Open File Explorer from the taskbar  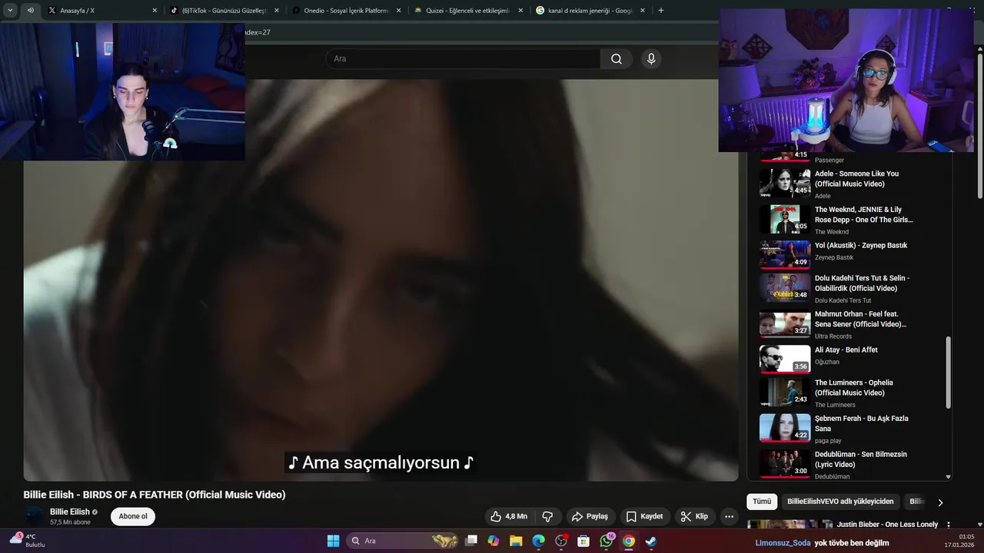tap(516, 541)
